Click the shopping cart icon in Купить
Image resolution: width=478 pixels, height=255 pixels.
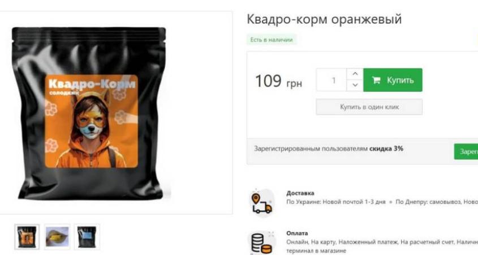(x=376, y=80)
